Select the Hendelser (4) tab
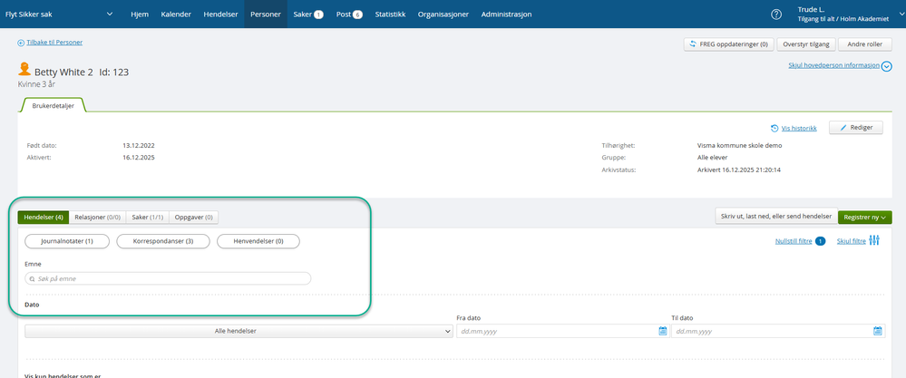Image resolution: width=906 pixels, height=378 pixels. tap(44, 218)
